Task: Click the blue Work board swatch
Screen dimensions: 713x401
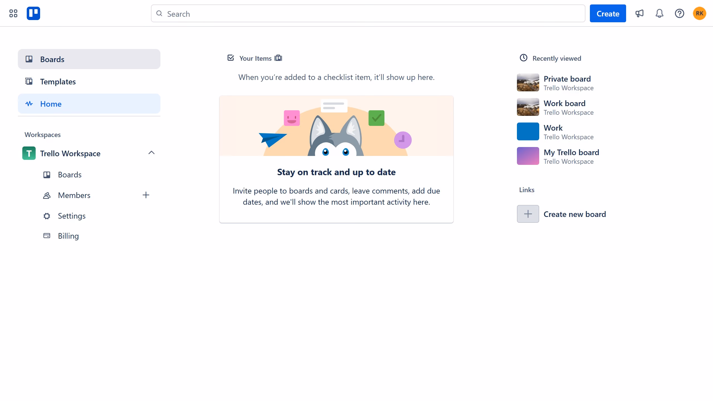Action: click(x=528, y=131)
